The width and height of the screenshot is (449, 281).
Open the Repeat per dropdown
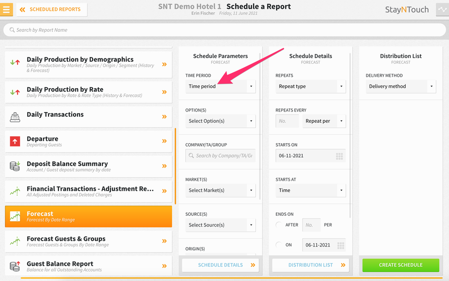pos(324,121)
